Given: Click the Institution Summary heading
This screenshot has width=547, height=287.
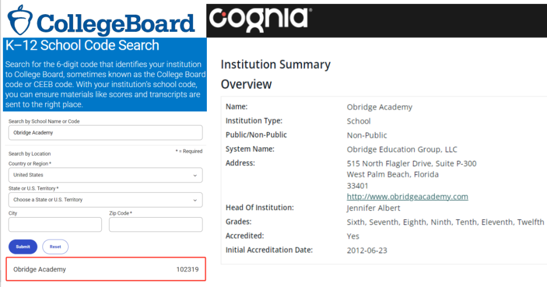Looking at the screenshot, I should (275, 65).
